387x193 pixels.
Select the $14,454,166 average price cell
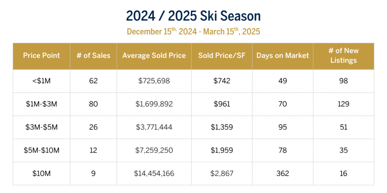[x=154, y=173]
